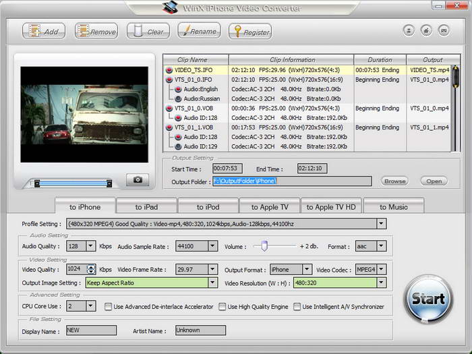Check Use High Quality Engine
472x354 pixels.
pos(223,307)
